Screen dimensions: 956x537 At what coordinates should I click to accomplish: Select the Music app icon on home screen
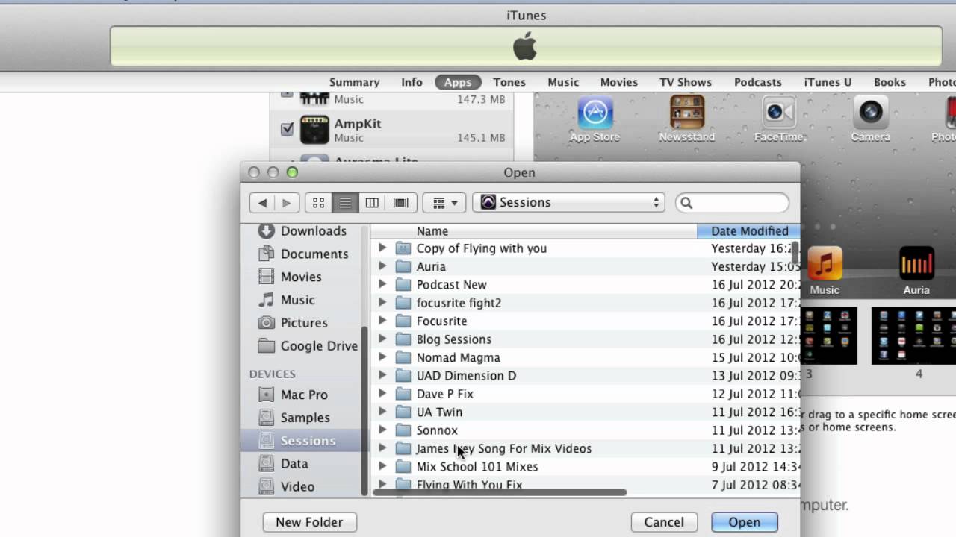click(x=825, y=264)
